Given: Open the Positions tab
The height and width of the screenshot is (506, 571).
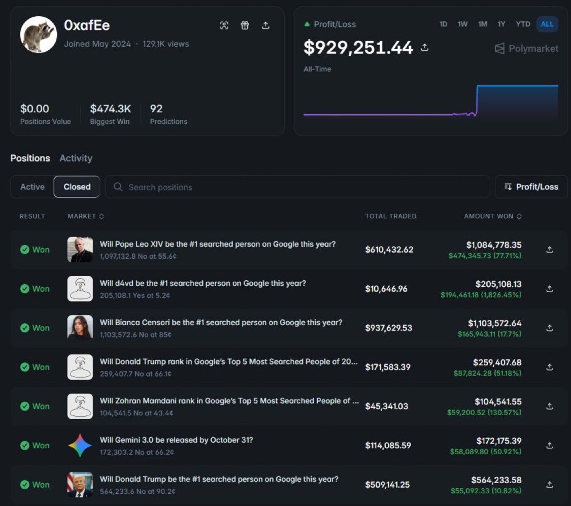Looking at the screenshot, I should pos(30,158).
